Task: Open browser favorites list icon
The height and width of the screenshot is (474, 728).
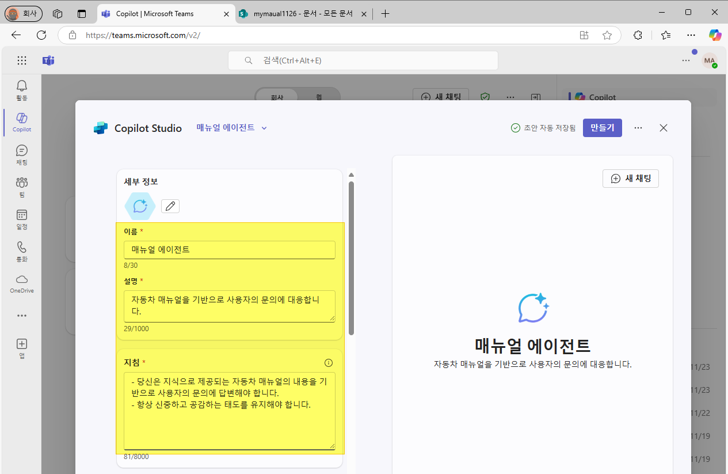Action: point(666,35)
